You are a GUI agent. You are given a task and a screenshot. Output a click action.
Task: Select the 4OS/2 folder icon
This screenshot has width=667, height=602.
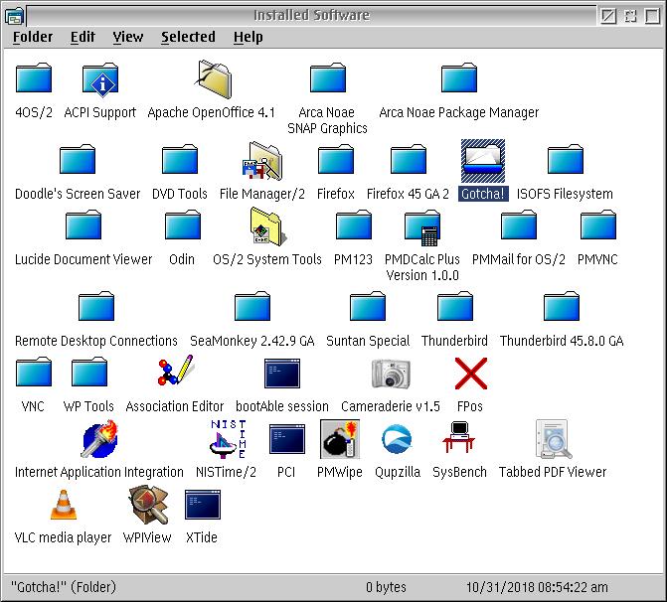[x=34, y=77]
